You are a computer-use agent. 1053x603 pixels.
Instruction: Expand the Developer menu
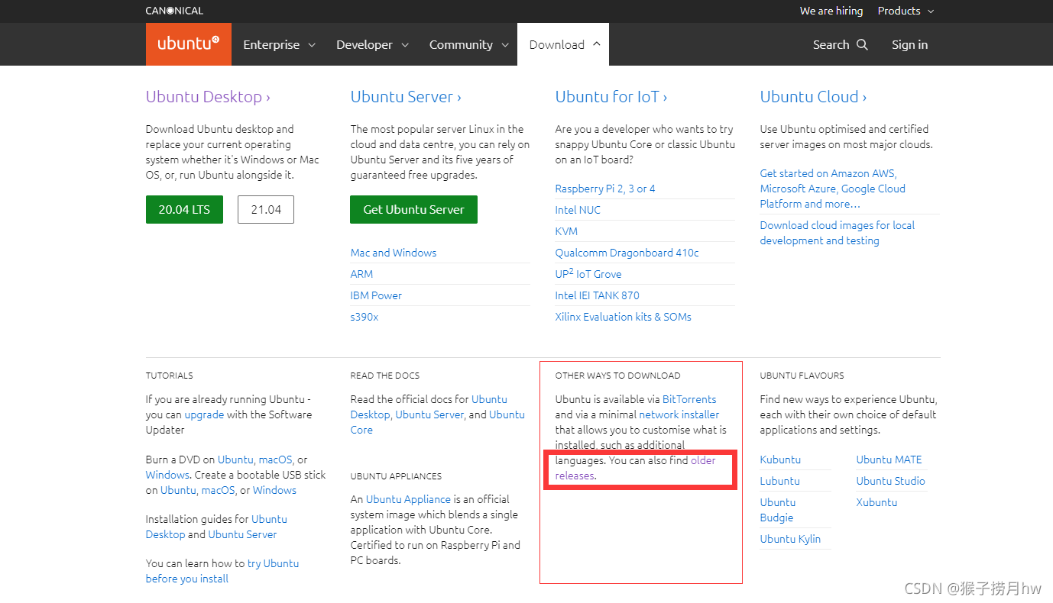[x=372, y=44]
